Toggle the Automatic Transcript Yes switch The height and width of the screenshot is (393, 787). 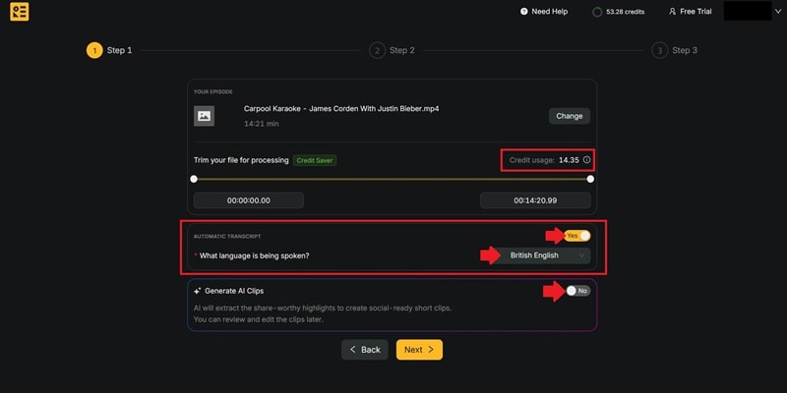tap(577, 236)
